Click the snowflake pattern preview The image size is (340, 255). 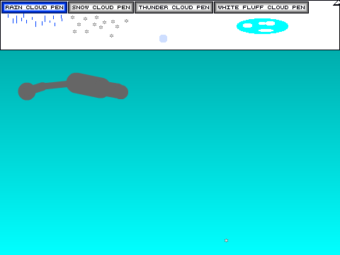[x=99, y=26]
